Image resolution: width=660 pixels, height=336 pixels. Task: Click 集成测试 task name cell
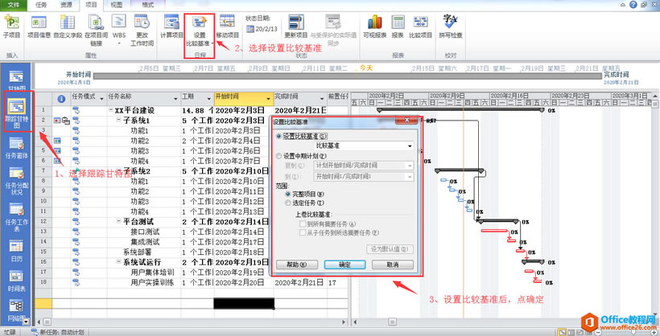coord(145,242)
